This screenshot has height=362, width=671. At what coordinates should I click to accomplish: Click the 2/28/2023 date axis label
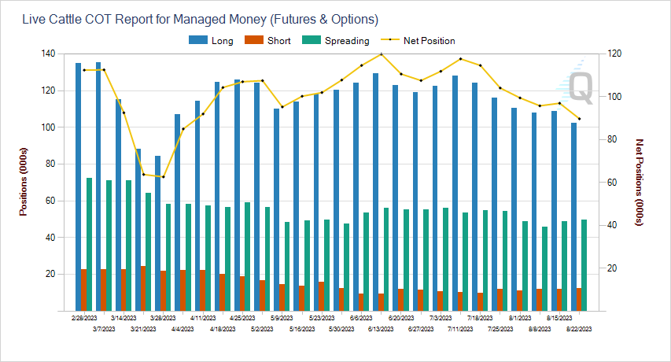(x=84, y=318)
